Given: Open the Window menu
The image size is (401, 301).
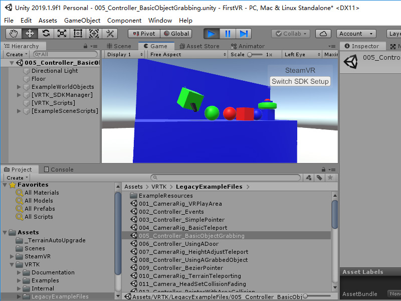Looking at the screenshot, I should (x=160, y=20).
